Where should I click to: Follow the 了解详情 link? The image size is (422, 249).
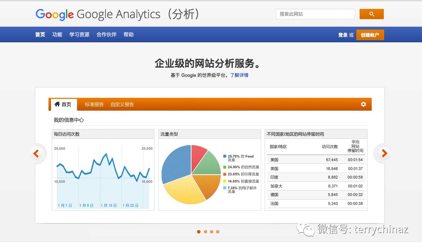coord(239,75)
